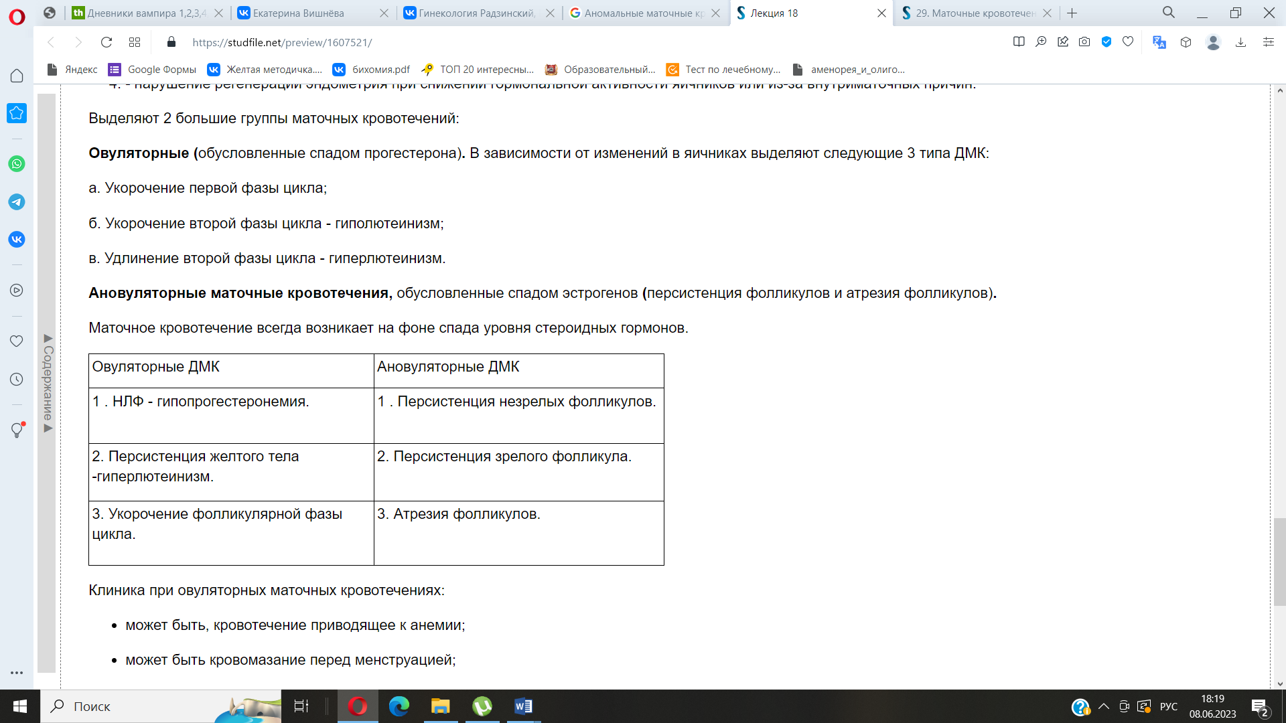Open the аменорея_и_олиго bookmark

click(x=848, y=70)
